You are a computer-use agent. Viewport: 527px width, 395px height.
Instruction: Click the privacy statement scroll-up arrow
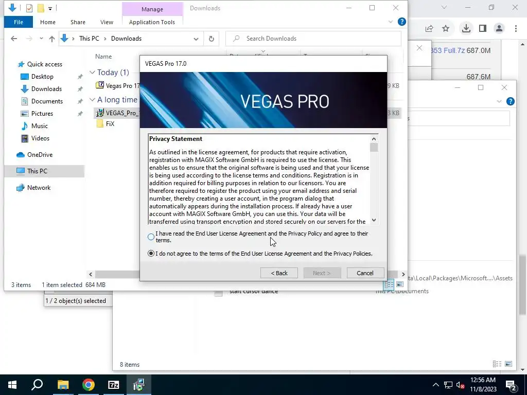374,139
